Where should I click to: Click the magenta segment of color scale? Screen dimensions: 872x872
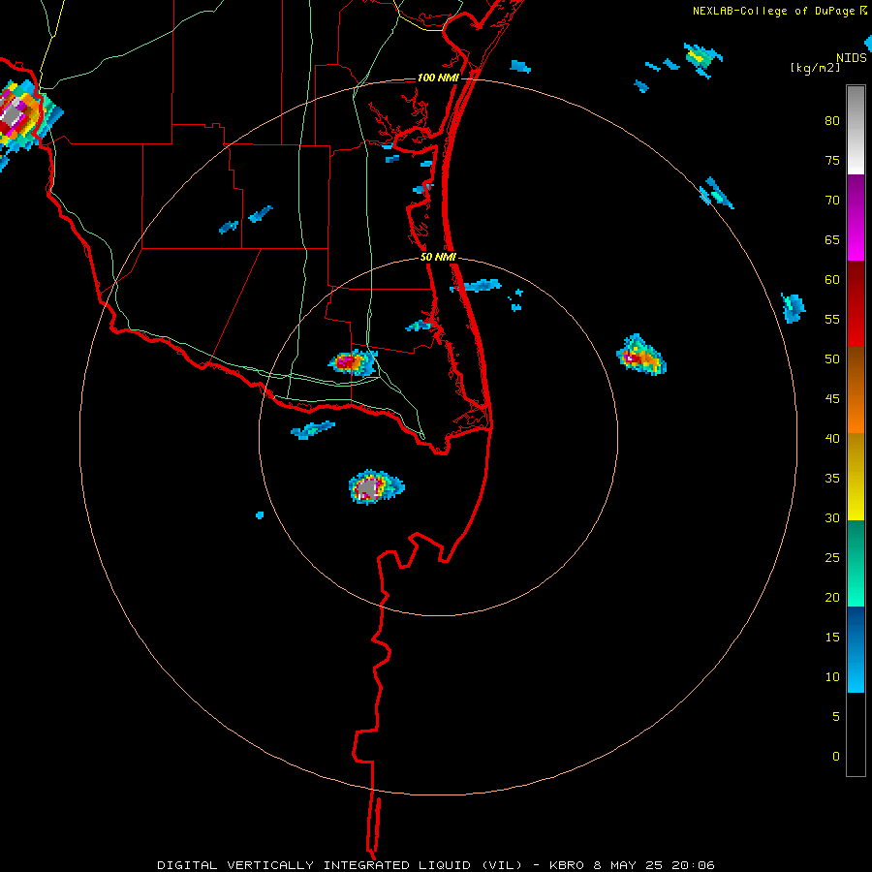[856, 217]
